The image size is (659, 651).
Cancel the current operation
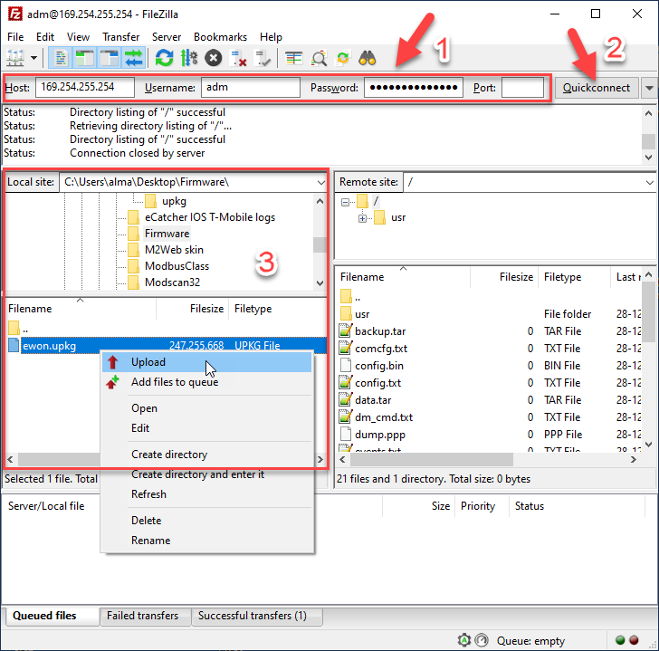click(x=214, y=58)
